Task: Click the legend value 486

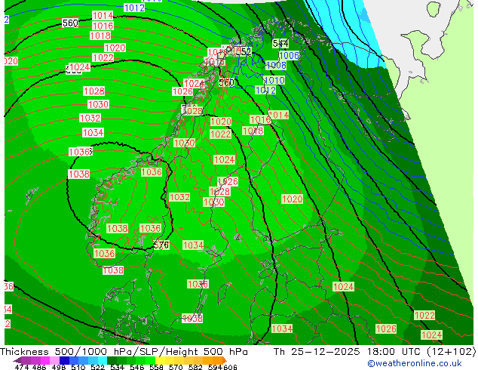Action: pyautogui.click(x=39, y=367)
